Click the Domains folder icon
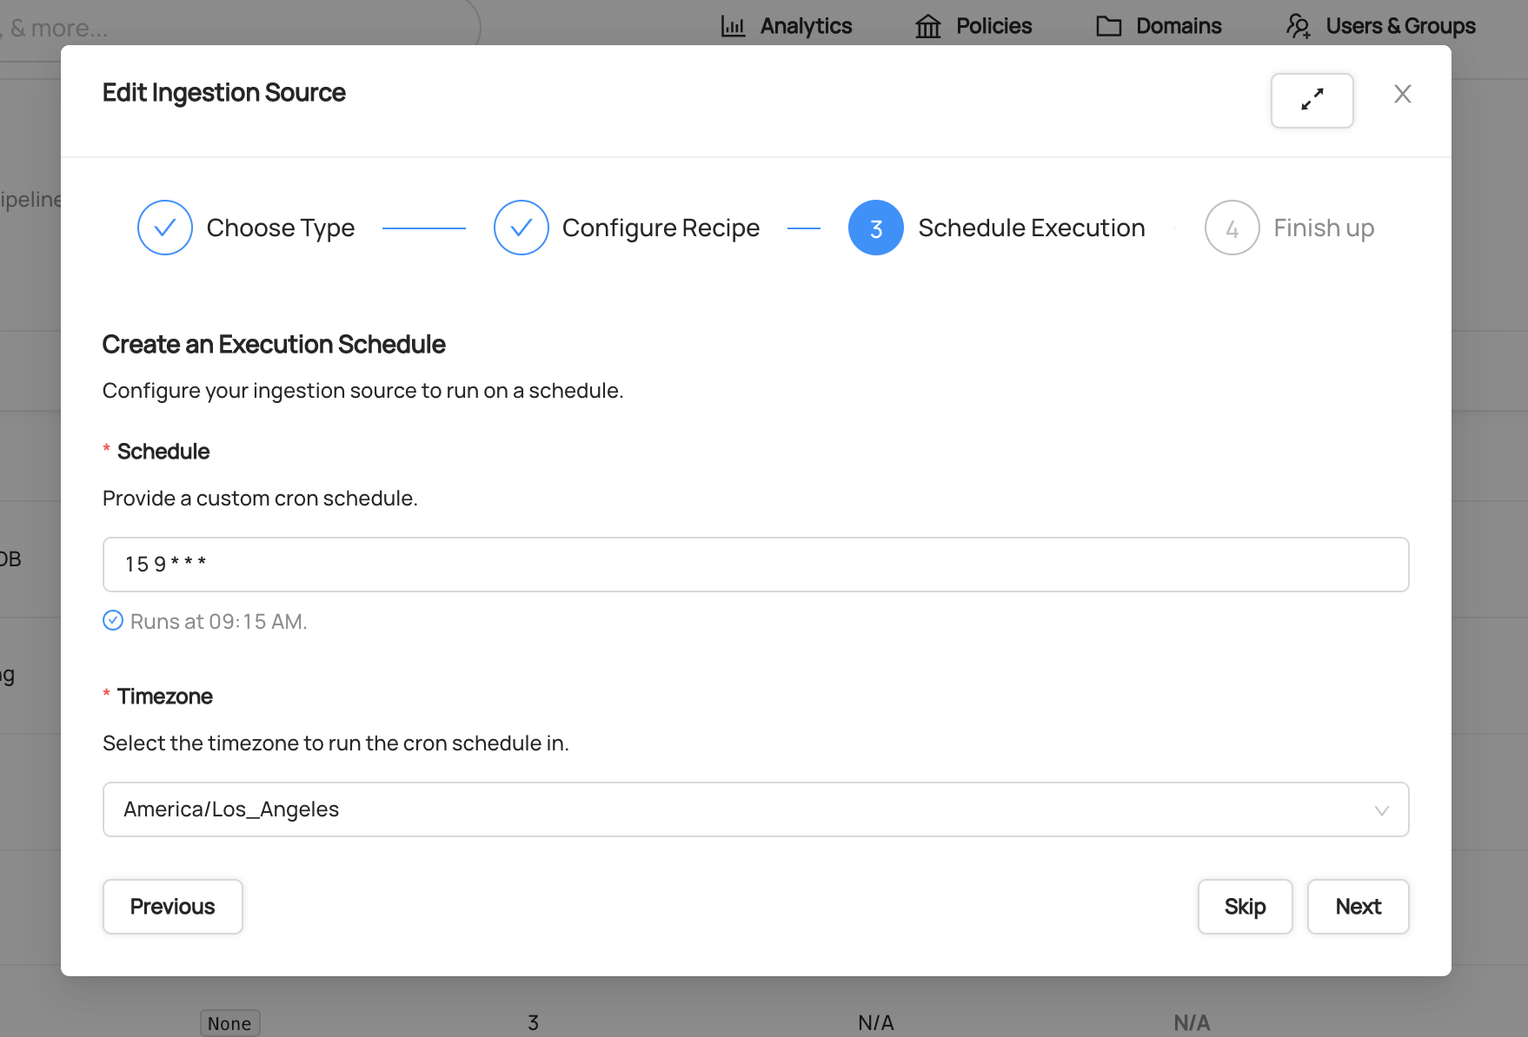The height and width of the screenshot is (1037, 1528). (1108, 26)
